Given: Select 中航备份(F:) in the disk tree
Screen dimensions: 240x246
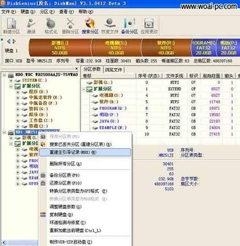Looking at the screenshot, I should [x=43, y=103].
